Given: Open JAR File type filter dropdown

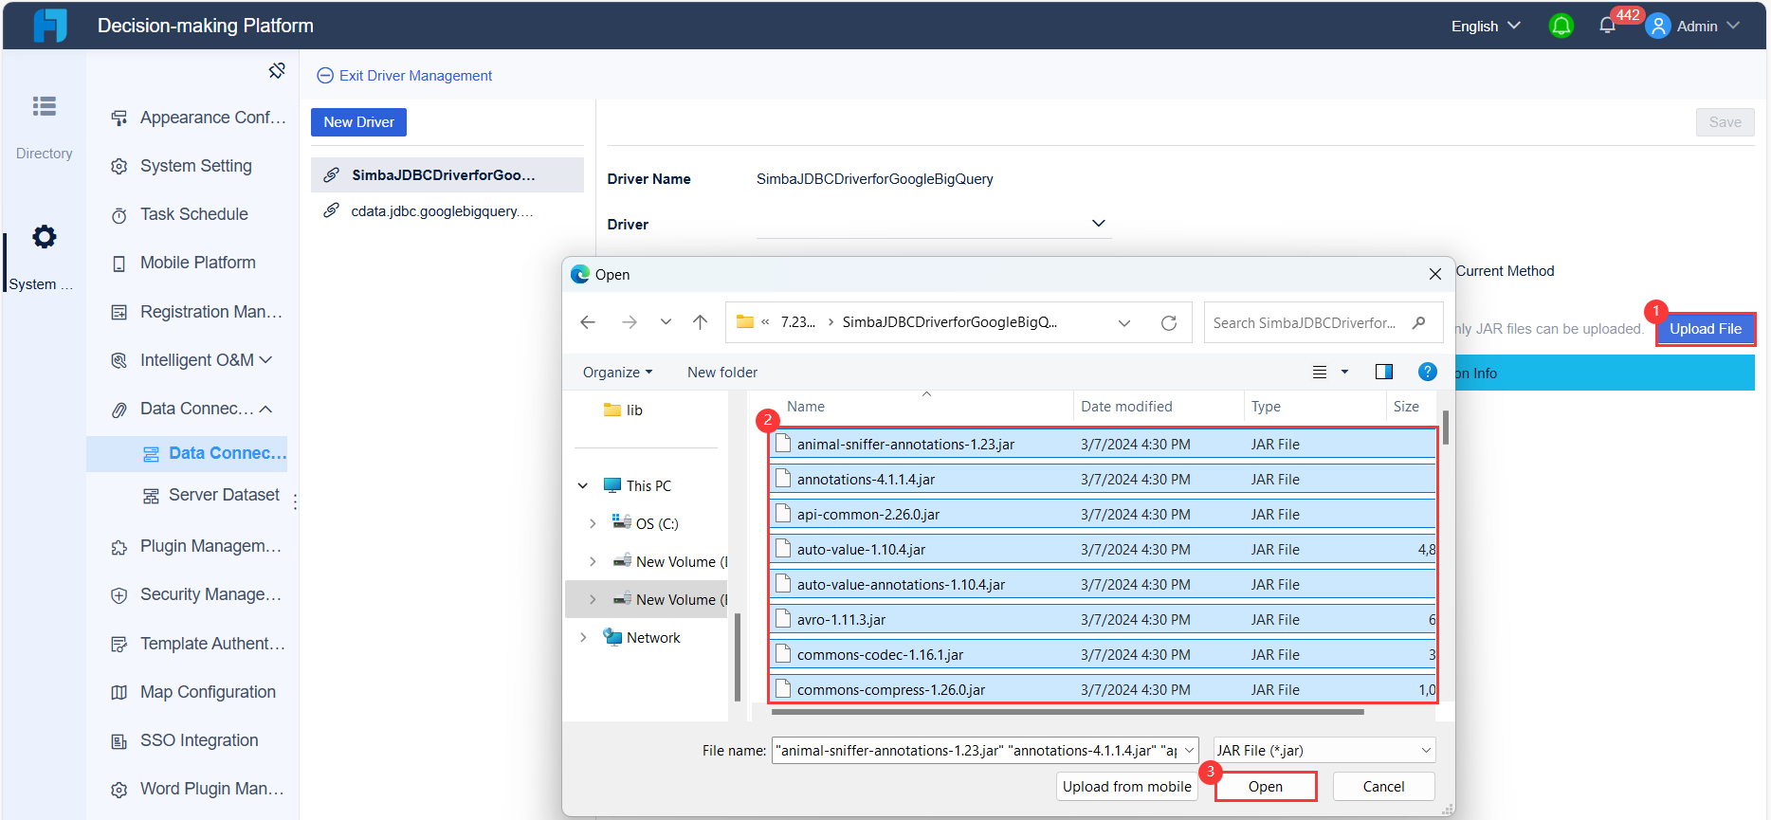Looking at the screenshot, I should click(1324, 750).
